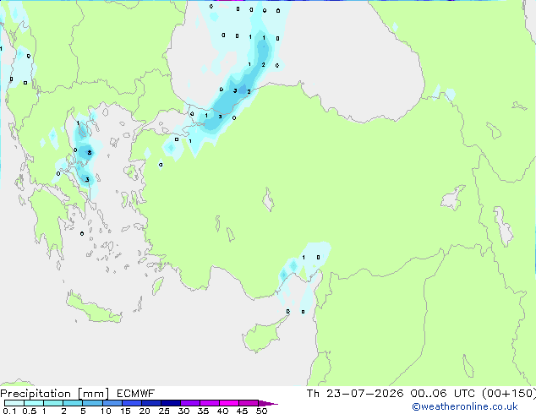Select the 35 mm legend color swatch
Screen dimensions: 536x414
pos(210,403)
